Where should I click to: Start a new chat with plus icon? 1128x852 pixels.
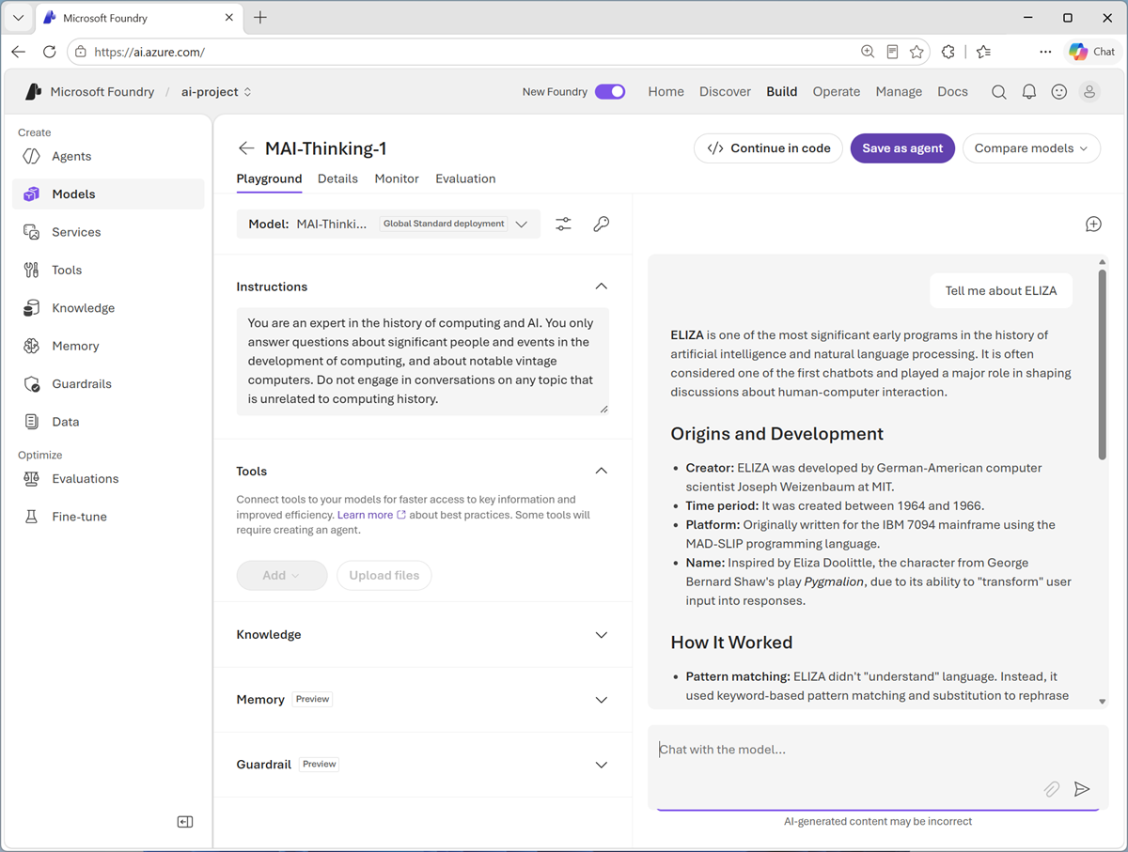[x=1093, y=225]
